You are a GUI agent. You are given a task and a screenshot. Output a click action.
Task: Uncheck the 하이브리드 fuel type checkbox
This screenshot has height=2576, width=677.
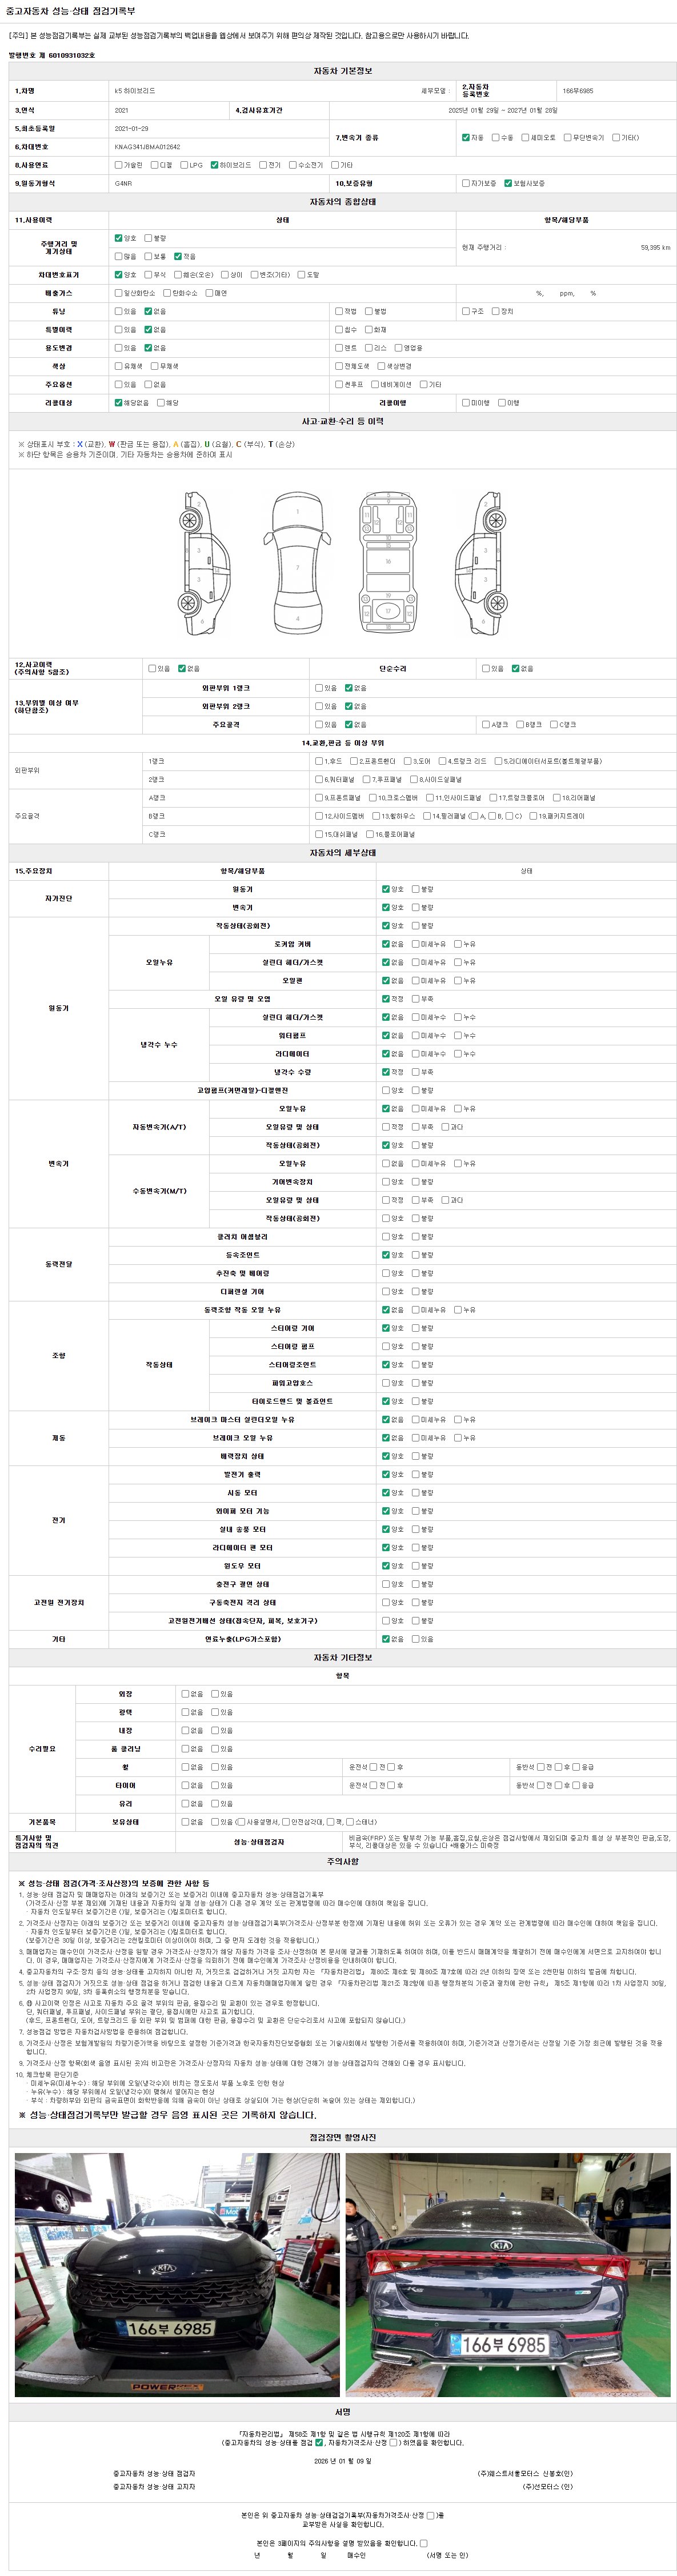click(214, 165)
